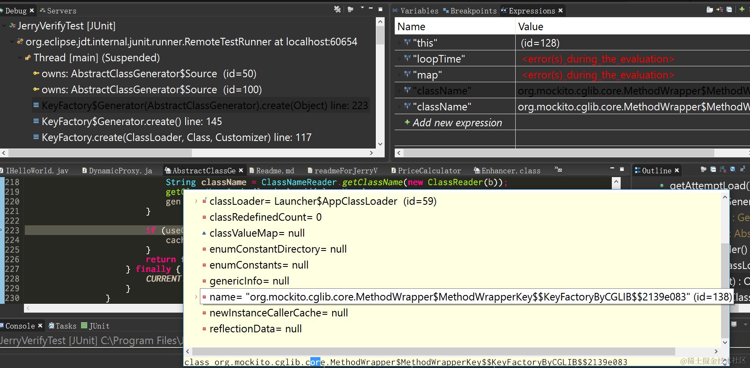
Task: Open the JUnit tab
Action: pos(95,326)
